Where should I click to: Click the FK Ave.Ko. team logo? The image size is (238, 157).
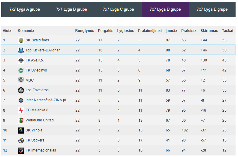coord(21,60)
